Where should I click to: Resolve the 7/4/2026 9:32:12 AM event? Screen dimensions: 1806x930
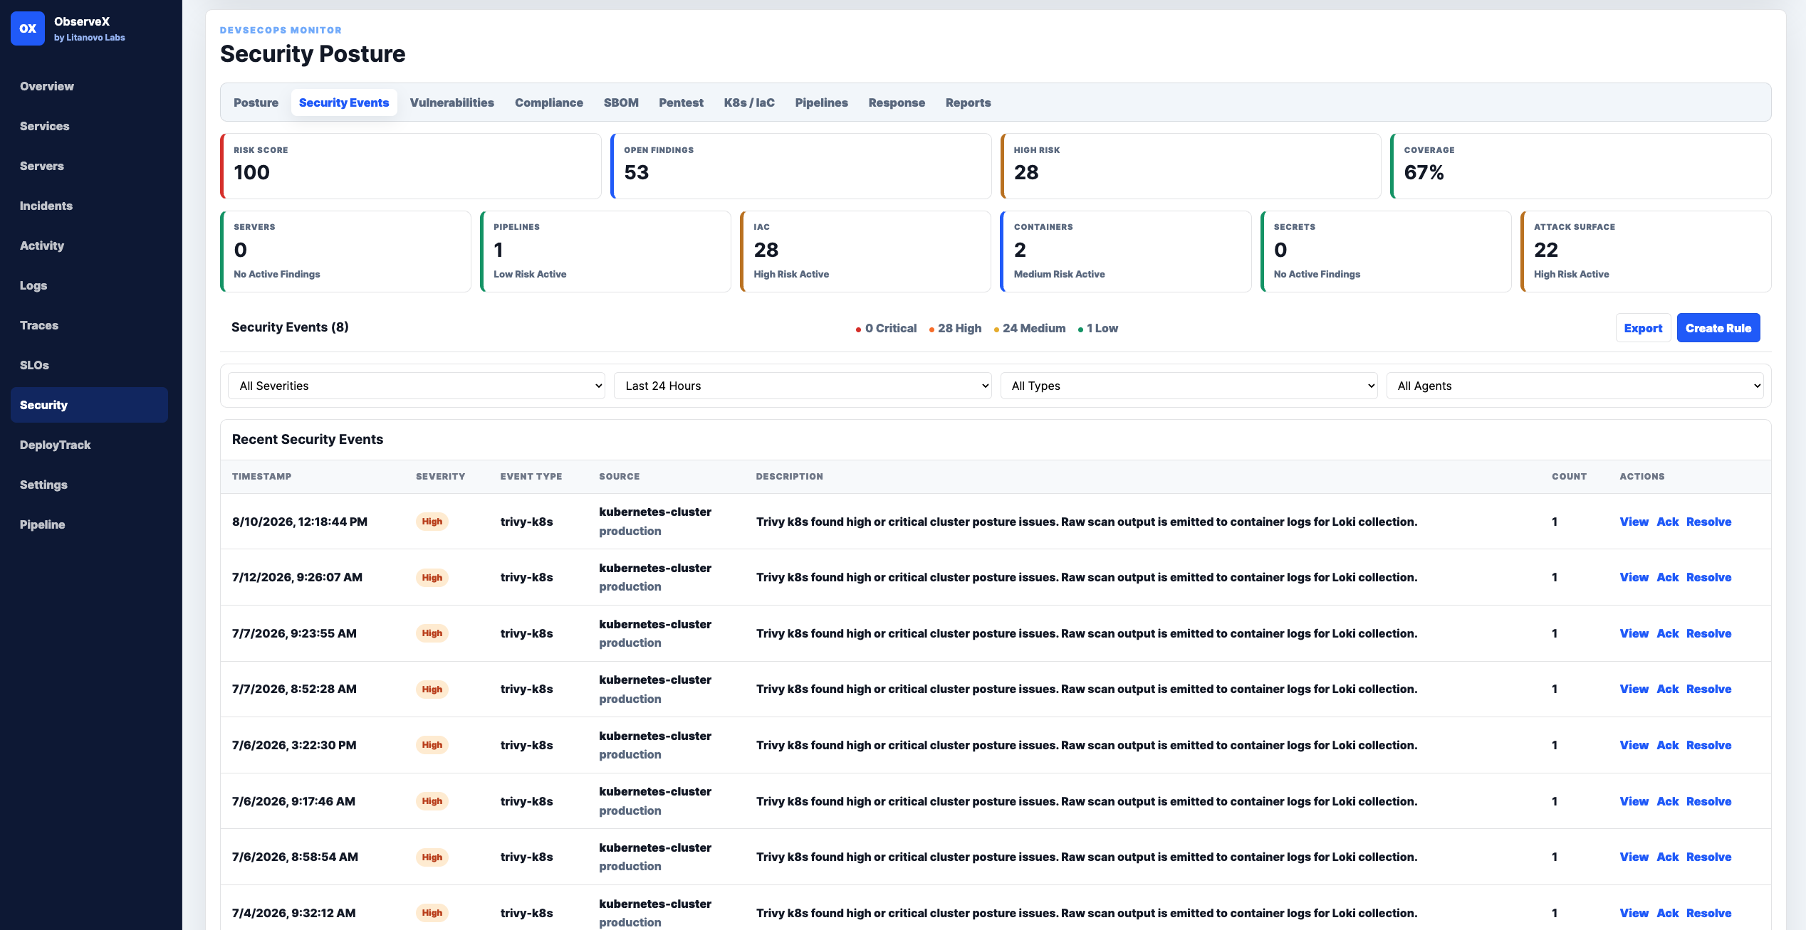(1708, 913)
